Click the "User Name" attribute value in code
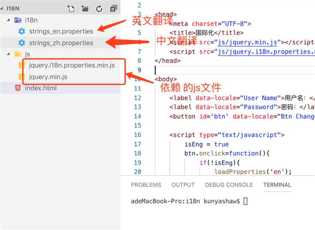This screenshot has width=315, height=230. [x=260, y=98]
